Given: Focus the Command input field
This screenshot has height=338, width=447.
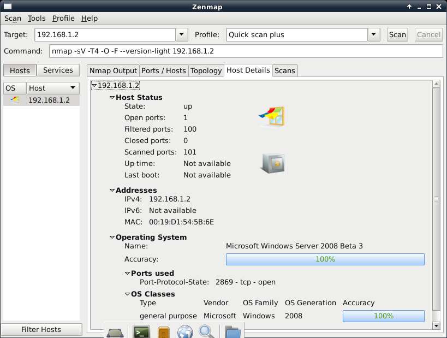Looking at the screenshot, I should (x=246, y=51).
